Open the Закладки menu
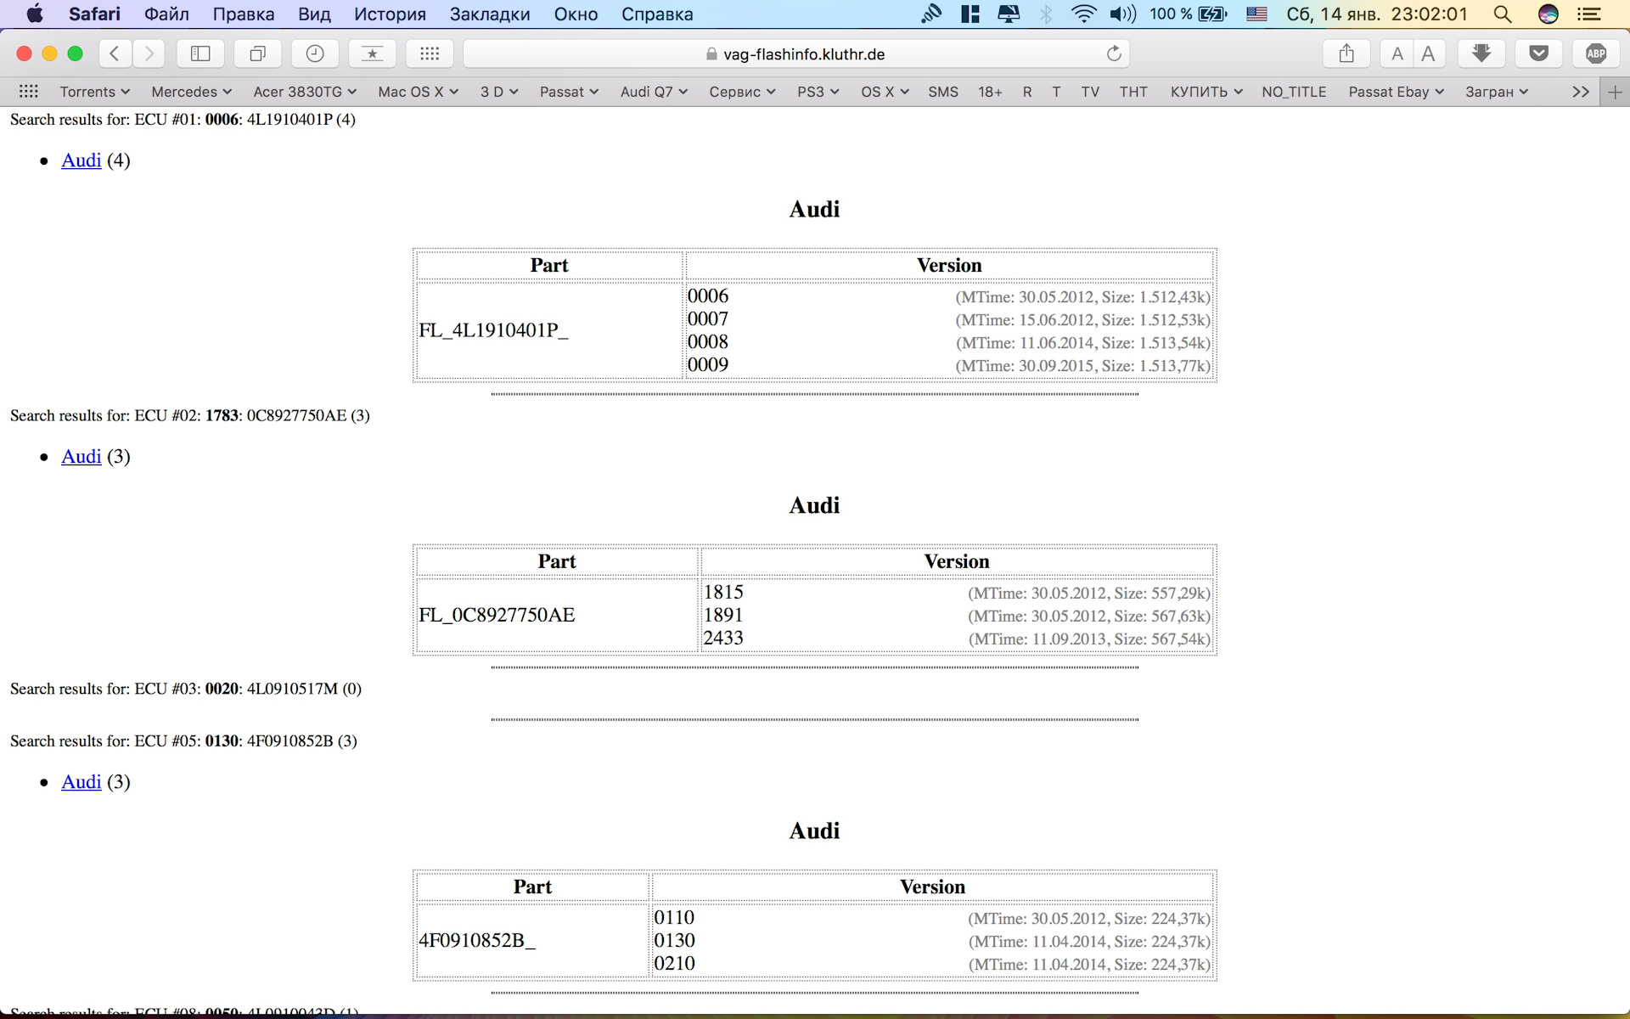The width and height of the screenshot is (1630, 1019). [x=490, y=14]
